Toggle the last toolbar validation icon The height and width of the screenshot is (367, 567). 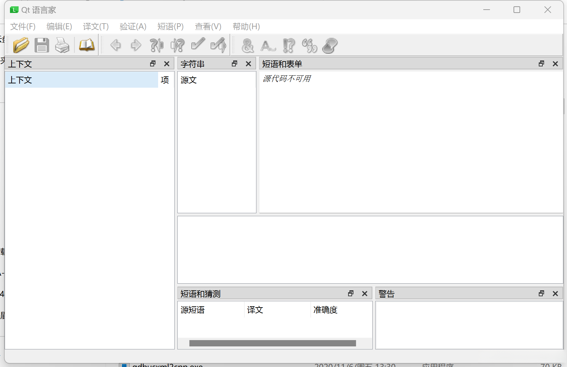point(330,46)
